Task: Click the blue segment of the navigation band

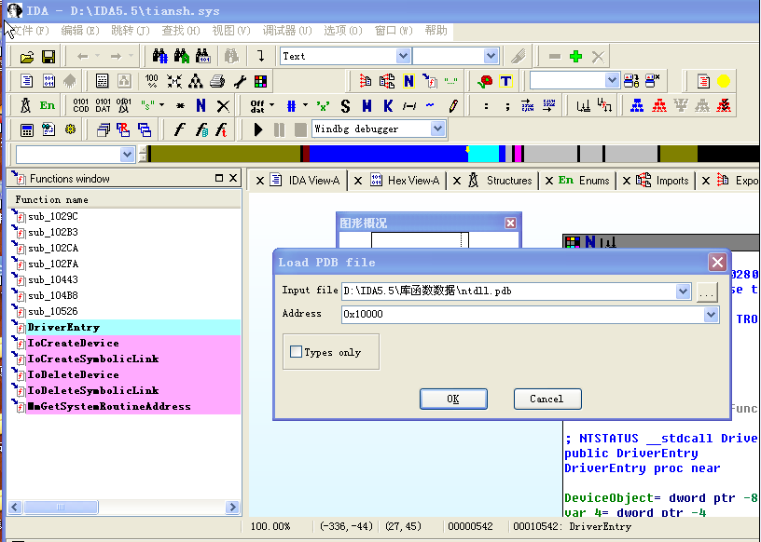Action: pos(388,154)
